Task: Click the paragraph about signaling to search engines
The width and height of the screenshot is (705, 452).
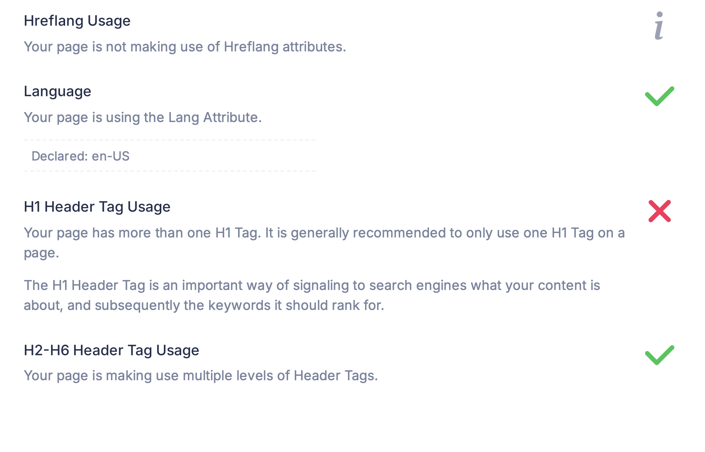Action: click(312, 295)
